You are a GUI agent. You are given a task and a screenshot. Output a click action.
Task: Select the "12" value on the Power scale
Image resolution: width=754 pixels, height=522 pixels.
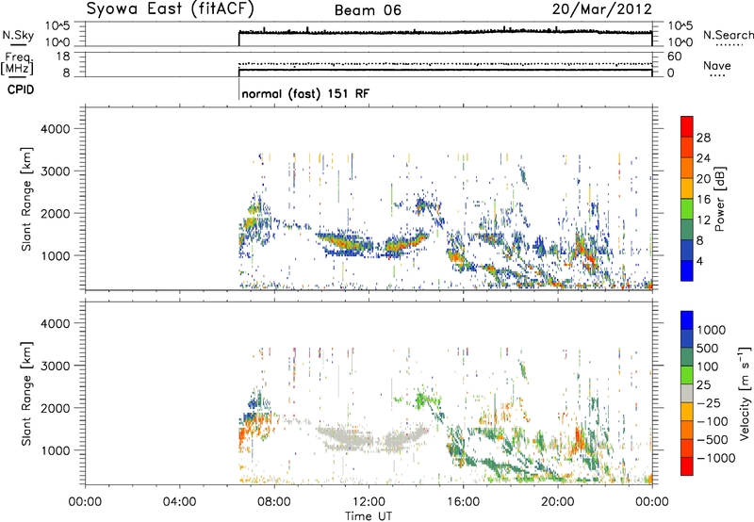pos(703,220)
